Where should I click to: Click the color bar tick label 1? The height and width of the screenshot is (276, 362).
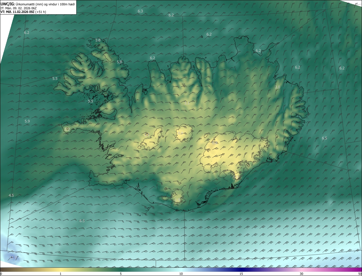pos(61,274)
